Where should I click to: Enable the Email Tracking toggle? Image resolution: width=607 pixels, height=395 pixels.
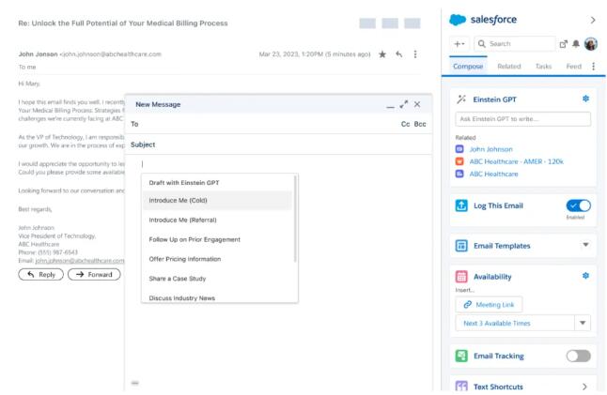579,356
